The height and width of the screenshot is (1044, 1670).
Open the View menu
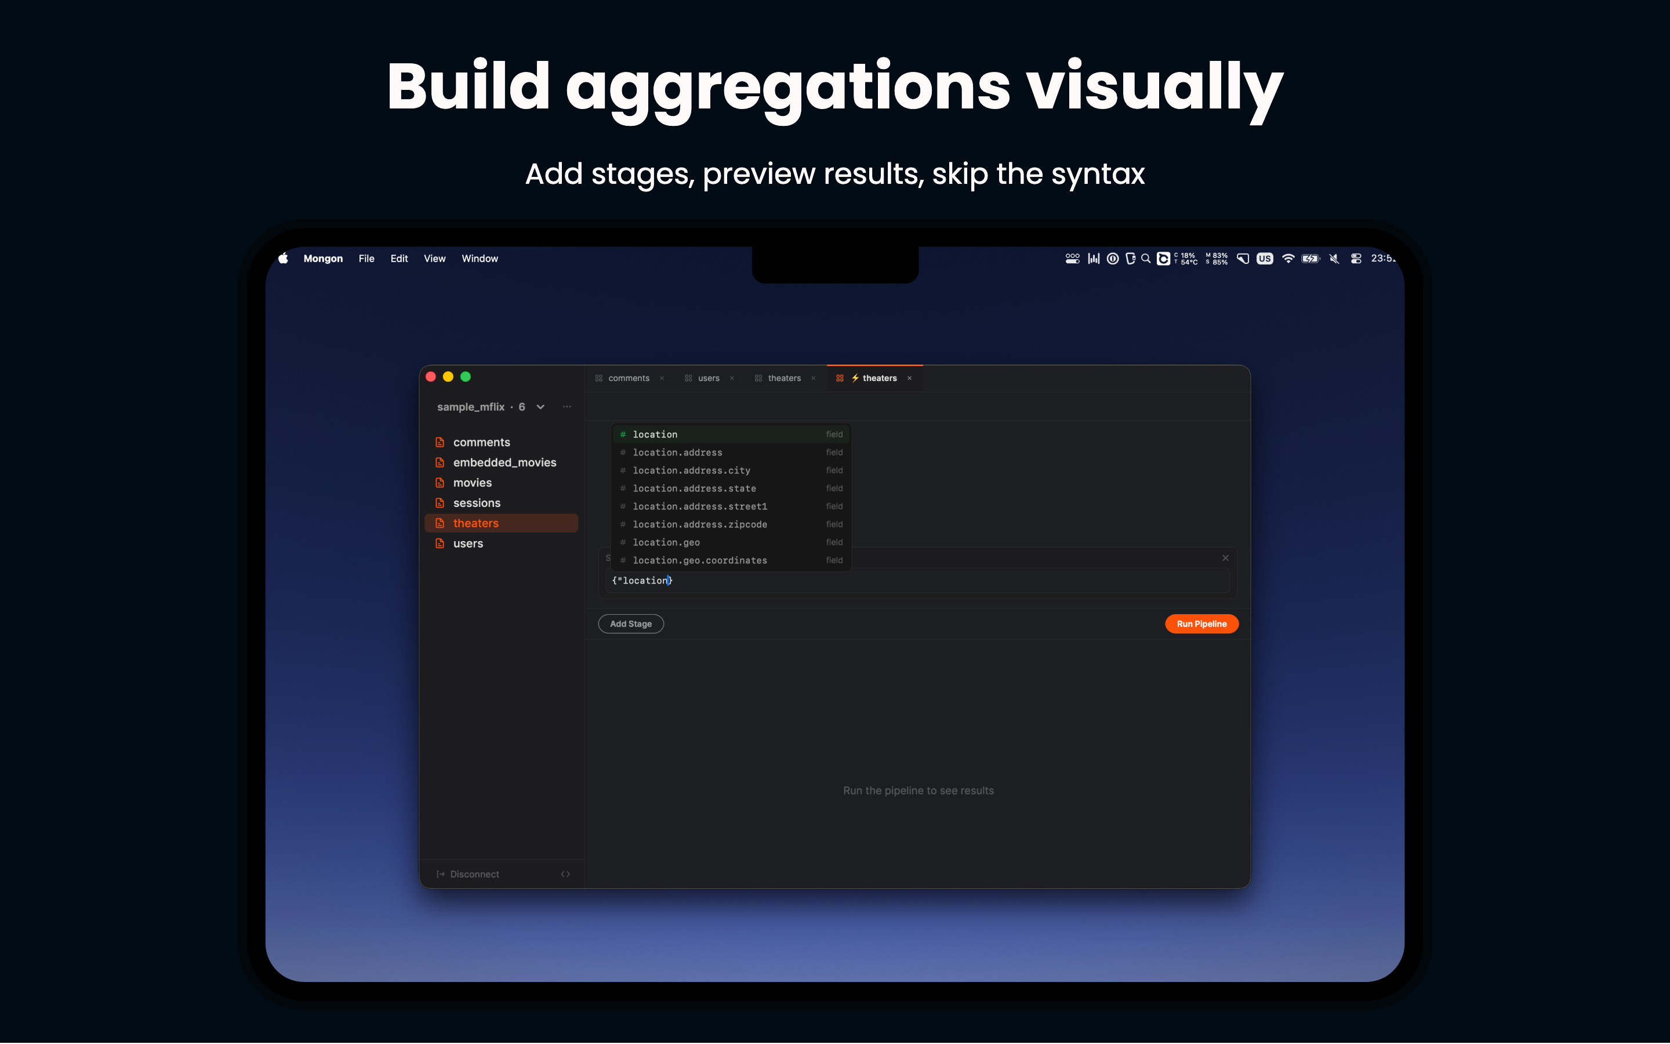tap(435, 258)
